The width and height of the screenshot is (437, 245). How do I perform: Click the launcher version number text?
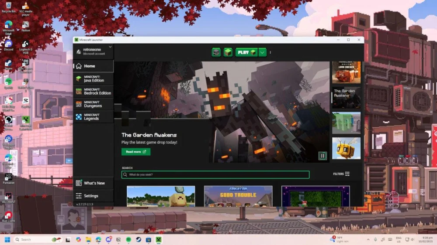click(x=85, y=204)
